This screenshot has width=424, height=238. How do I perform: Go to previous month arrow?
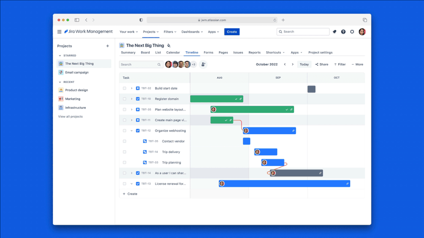point(285,64)
